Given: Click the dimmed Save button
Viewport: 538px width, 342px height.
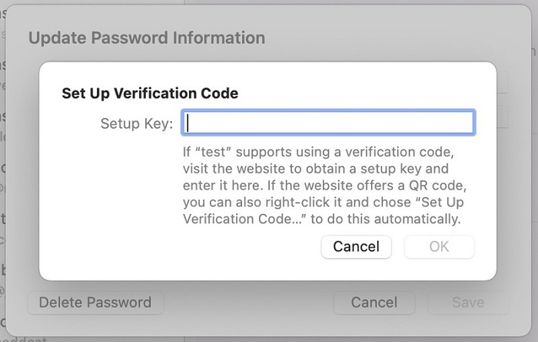Looking at the screenshot, I should click(467, 302).
